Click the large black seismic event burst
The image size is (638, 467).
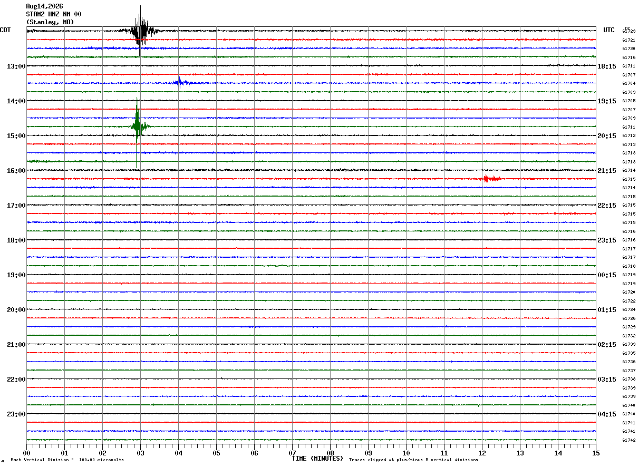pos(140,30)
